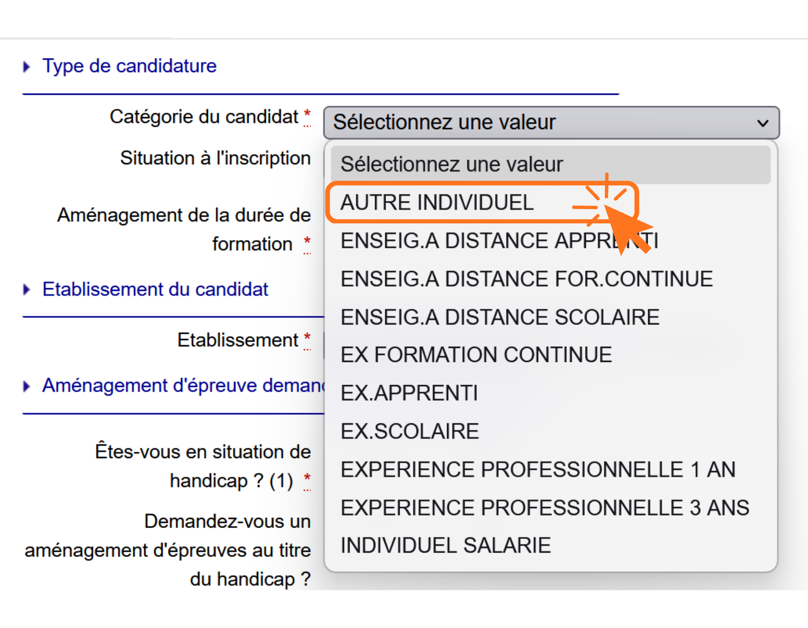Select AUTRE INDIVIDUEL option
808x628 pixels.
[x=437, y=202]
